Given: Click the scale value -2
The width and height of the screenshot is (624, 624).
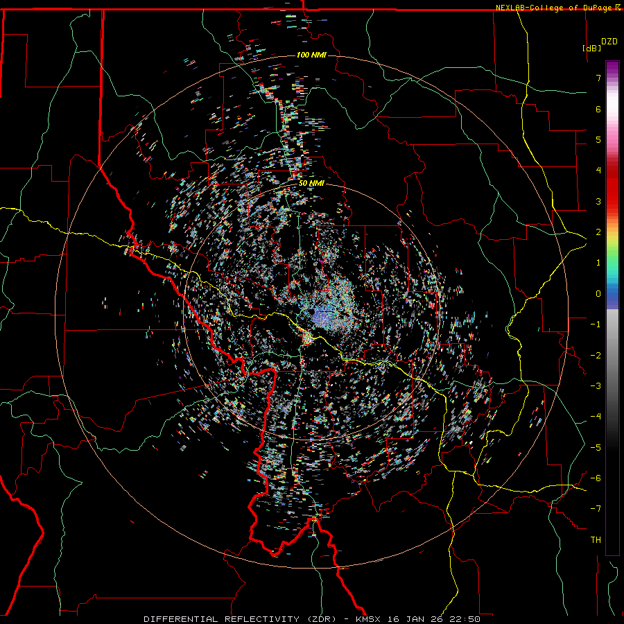Looking at the screenshot, I should (x=596, y=356).
